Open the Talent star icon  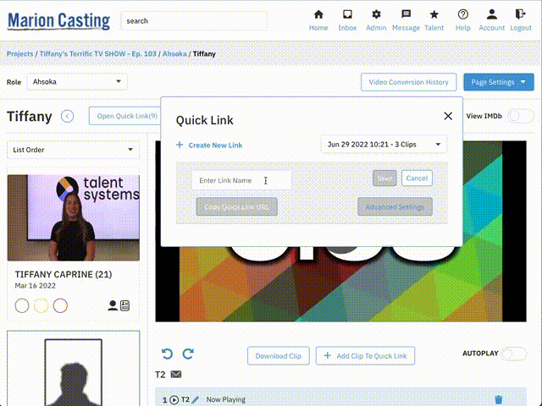click(434, 15)
